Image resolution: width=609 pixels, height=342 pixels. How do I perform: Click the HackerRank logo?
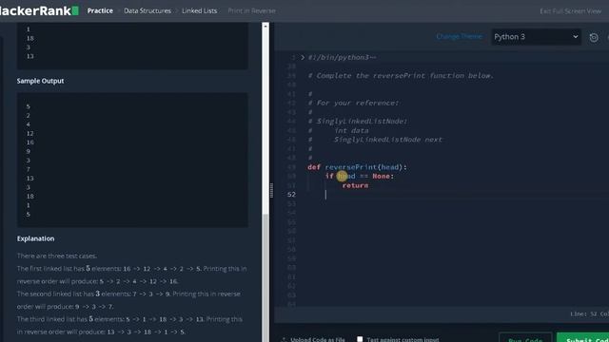coord(39,10)
